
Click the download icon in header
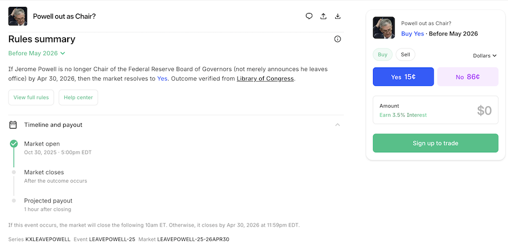(338, 16)
